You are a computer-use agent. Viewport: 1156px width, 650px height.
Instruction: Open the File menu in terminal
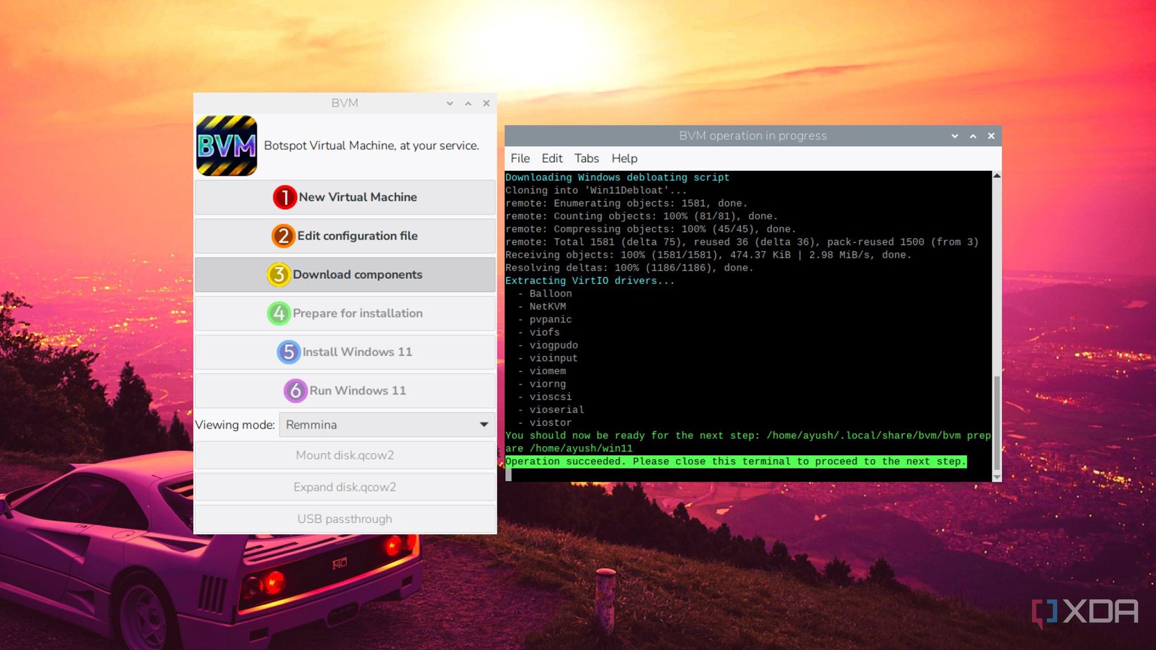(520, 158)
